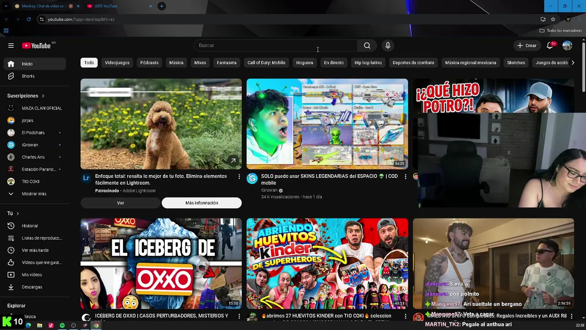Screen dimensions: 586x330
Task: Activate voice search microphone
Action: 388,45
